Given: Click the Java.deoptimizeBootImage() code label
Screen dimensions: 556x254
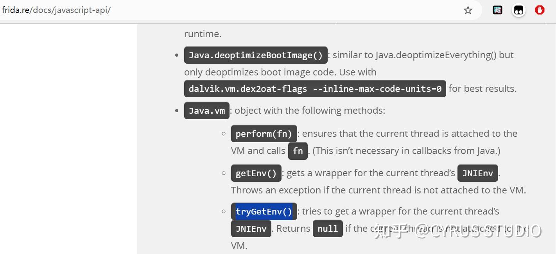Looking at the screenshot, I should coord(256,55).
